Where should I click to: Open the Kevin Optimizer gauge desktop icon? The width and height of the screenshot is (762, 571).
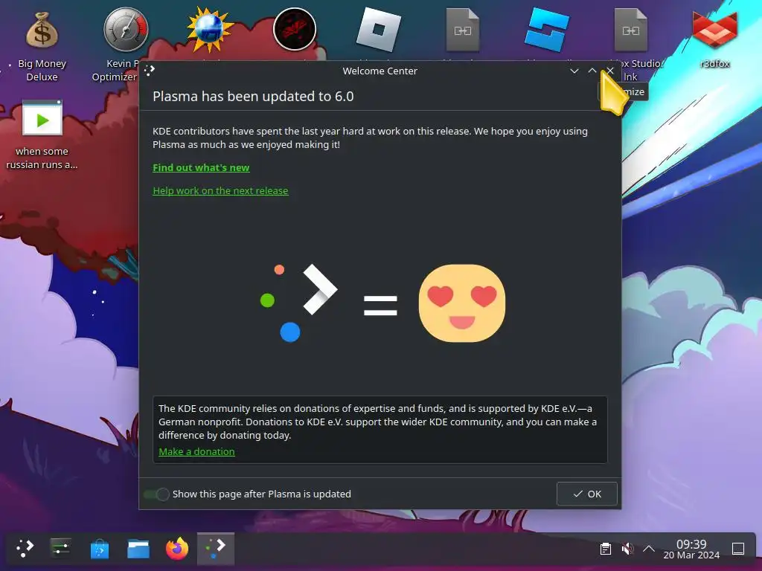pos(126,30)
